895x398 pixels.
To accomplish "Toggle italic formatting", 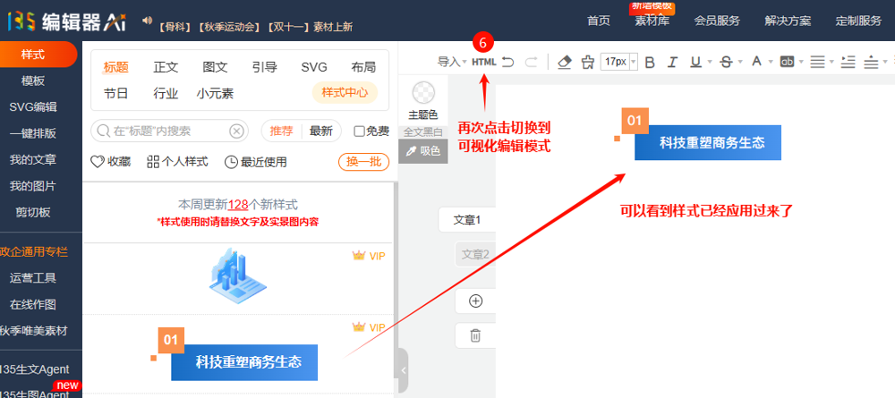I will 673,62.
